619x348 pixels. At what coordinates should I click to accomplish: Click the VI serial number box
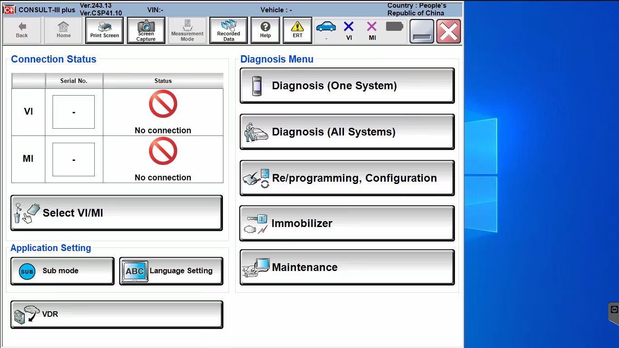coord(73,112)
